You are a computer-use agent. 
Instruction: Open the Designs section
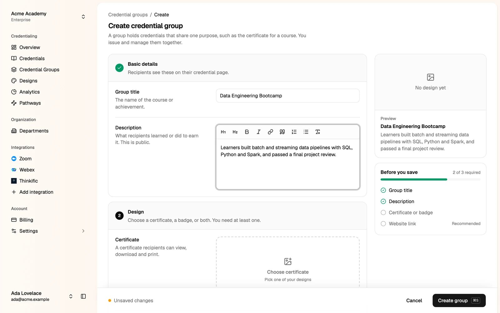(48, 81)
